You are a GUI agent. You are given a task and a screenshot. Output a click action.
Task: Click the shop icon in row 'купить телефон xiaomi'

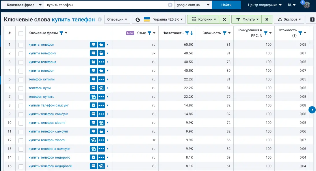click(x=101, y=123)
